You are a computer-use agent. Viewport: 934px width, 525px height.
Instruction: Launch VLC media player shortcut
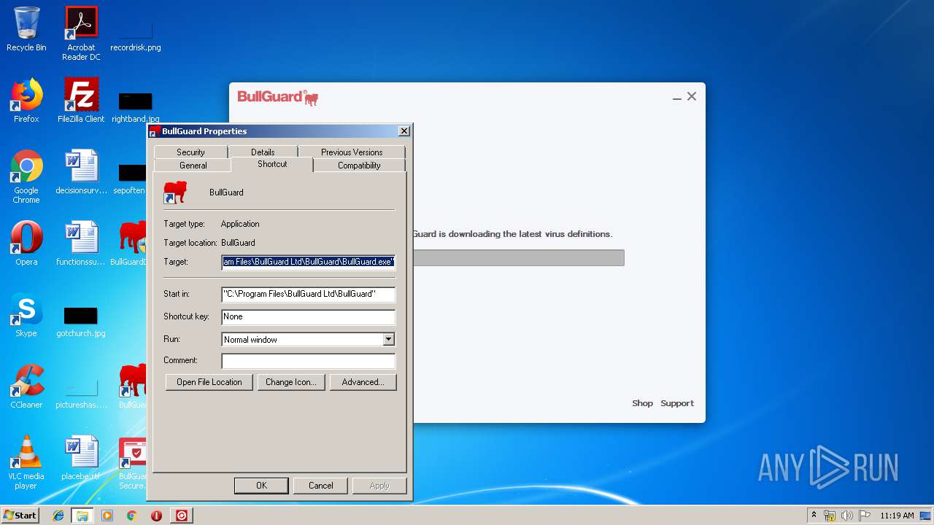click(26, 462)
